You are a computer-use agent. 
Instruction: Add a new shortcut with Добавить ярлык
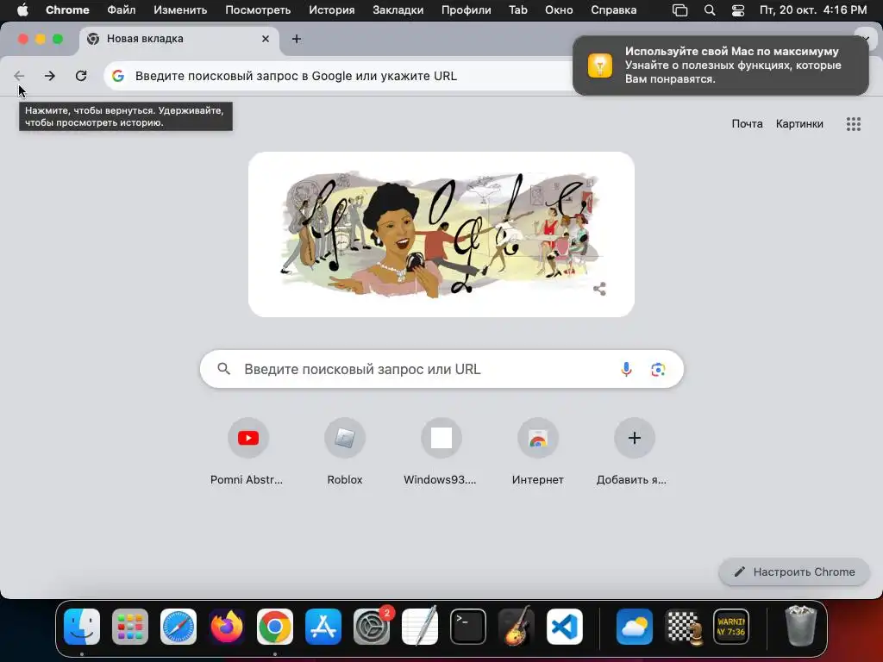(x=634, y=452)
